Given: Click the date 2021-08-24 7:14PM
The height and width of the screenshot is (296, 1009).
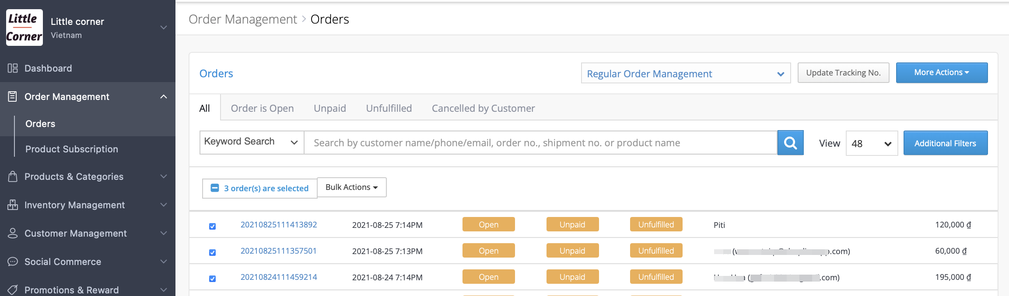Looking at the screenshot, I should point(387,277).
